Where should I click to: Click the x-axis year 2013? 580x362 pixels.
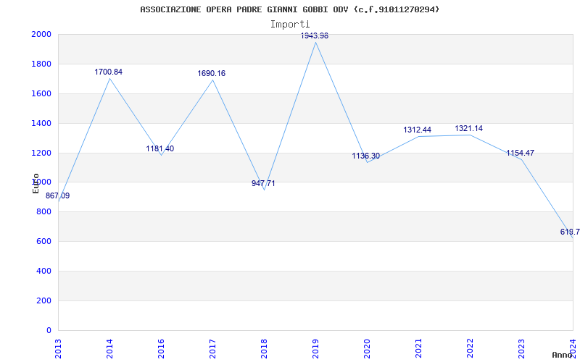[58, 348]
